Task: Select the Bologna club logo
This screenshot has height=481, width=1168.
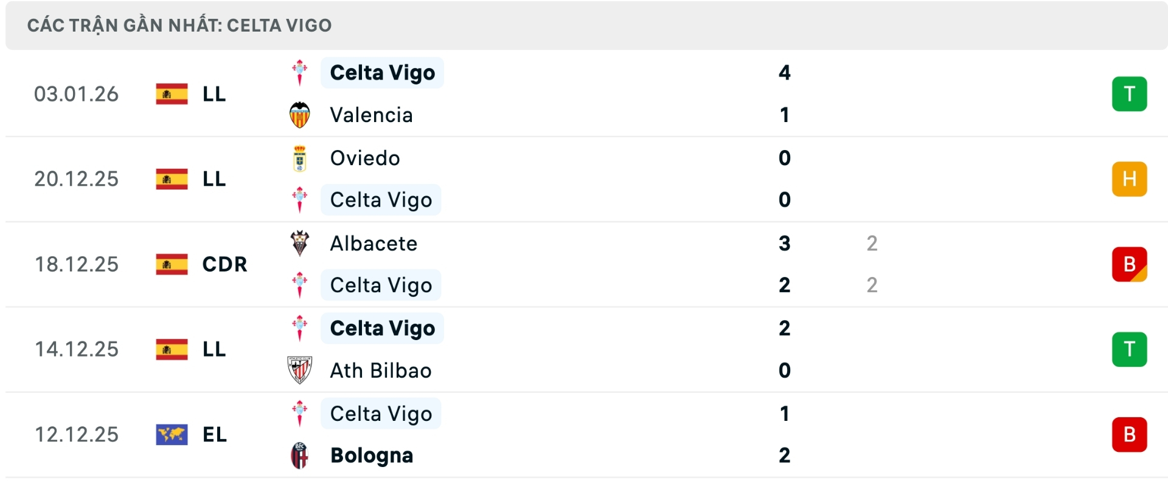Action: click(x=301, y=455)
